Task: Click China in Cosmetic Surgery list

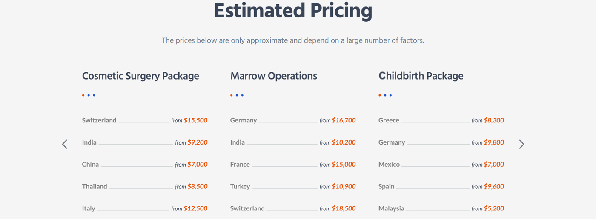Action: (x=90, y=164)
